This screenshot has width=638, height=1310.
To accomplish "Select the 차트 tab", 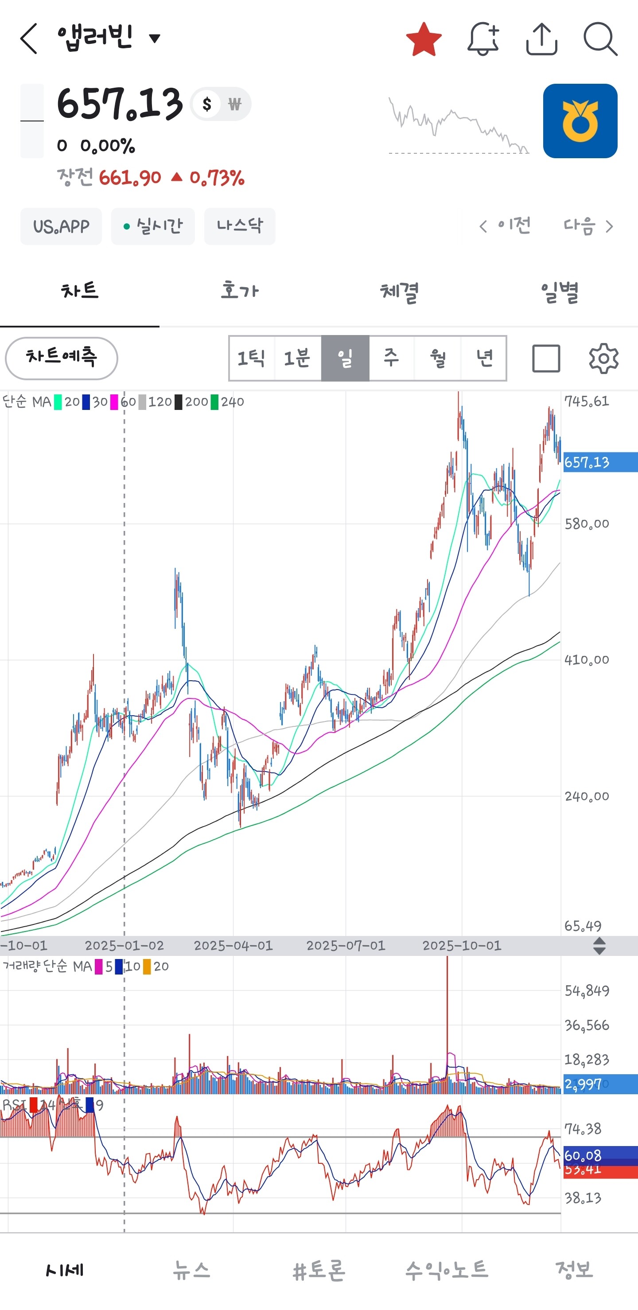I will click(80, 292).
